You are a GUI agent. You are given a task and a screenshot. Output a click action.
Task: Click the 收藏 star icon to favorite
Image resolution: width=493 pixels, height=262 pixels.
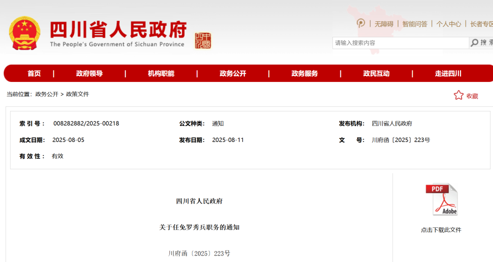coord(458,95)
